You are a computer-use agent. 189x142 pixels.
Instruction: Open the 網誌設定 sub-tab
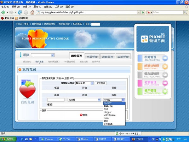27,62
